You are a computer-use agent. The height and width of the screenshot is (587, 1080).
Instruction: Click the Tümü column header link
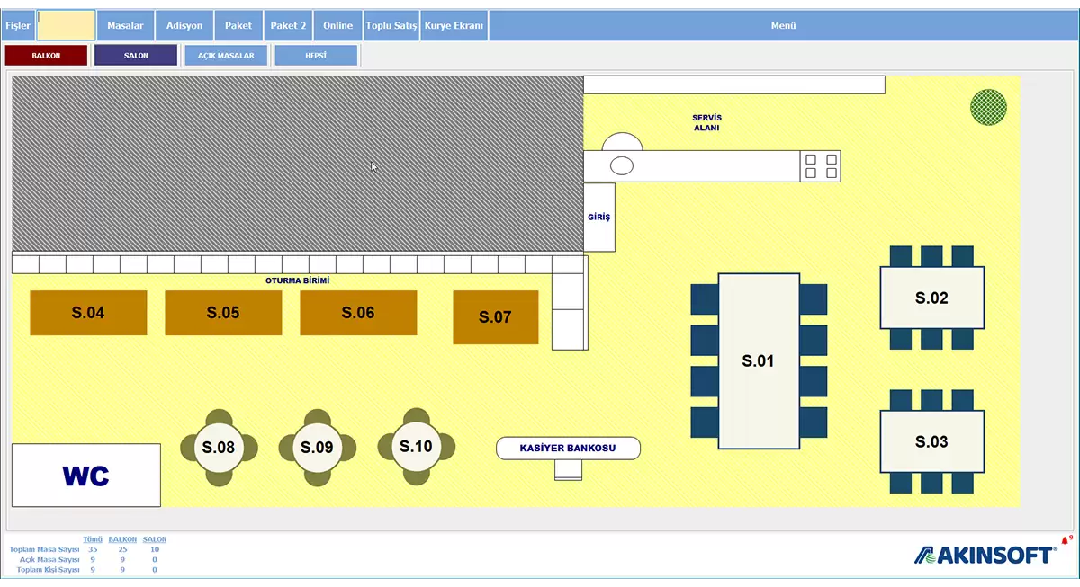pyautogui.click(x=91, y=539)
